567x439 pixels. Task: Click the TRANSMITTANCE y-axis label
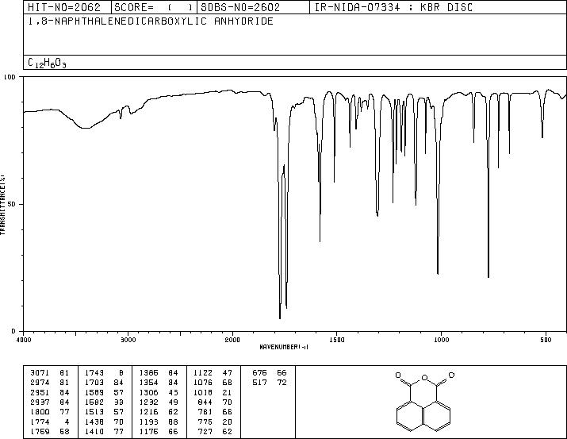pyautogui.click(x=2, y=204)
